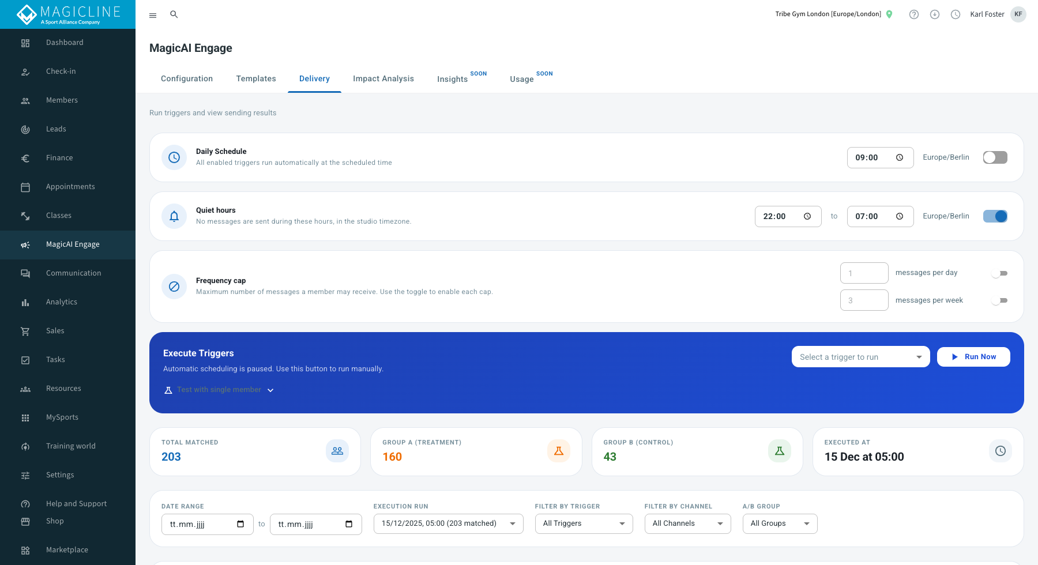Open Shop in the sidebar
Image resolution: width=1038 pixels, height=565 pixels.
click(x=67, y=521)
